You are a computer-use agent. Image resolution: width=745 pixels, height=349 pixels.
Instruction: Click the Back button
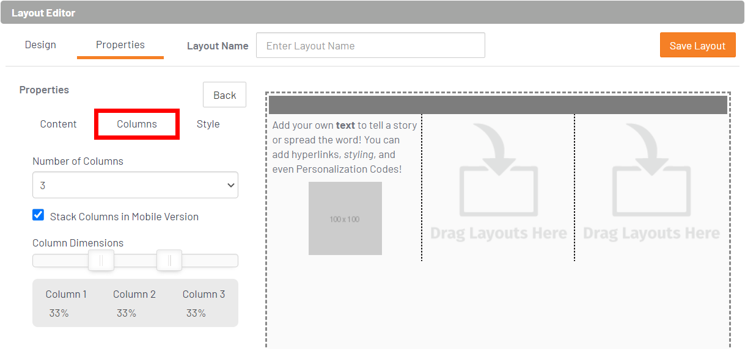coord(224,95)
